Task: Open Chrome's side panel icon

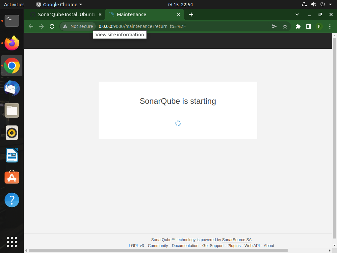Action: 308,26
